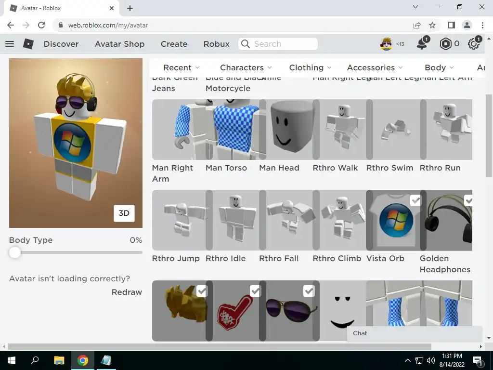
Task: Expand the Clothing dropdown
Action: click(x=311, y=67)
